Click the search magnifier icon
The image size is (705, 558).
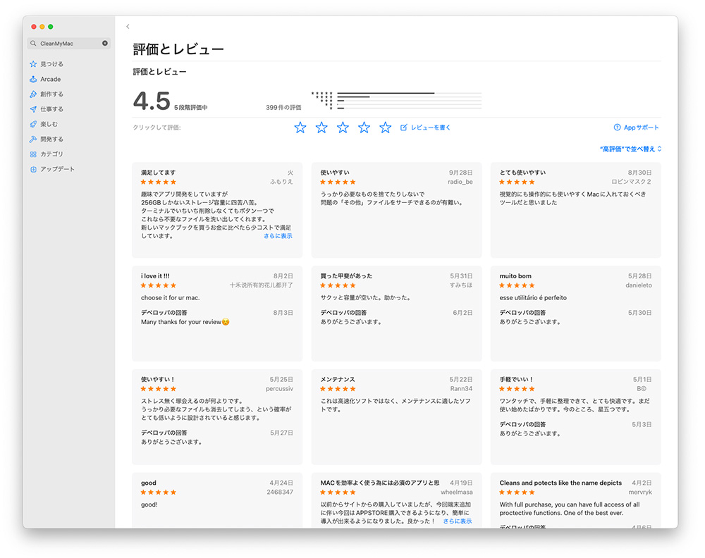point(33,43)
